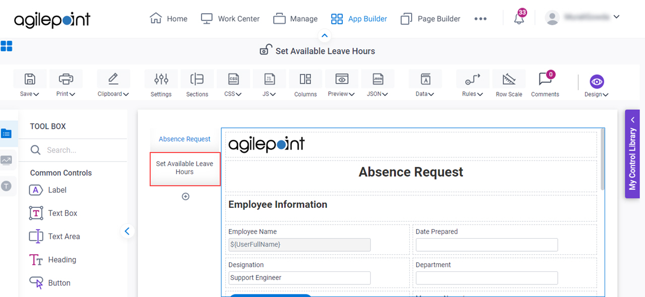
Task: Expand My Control Library side panel
Action: pyautogui.click(x=632, y=154)
